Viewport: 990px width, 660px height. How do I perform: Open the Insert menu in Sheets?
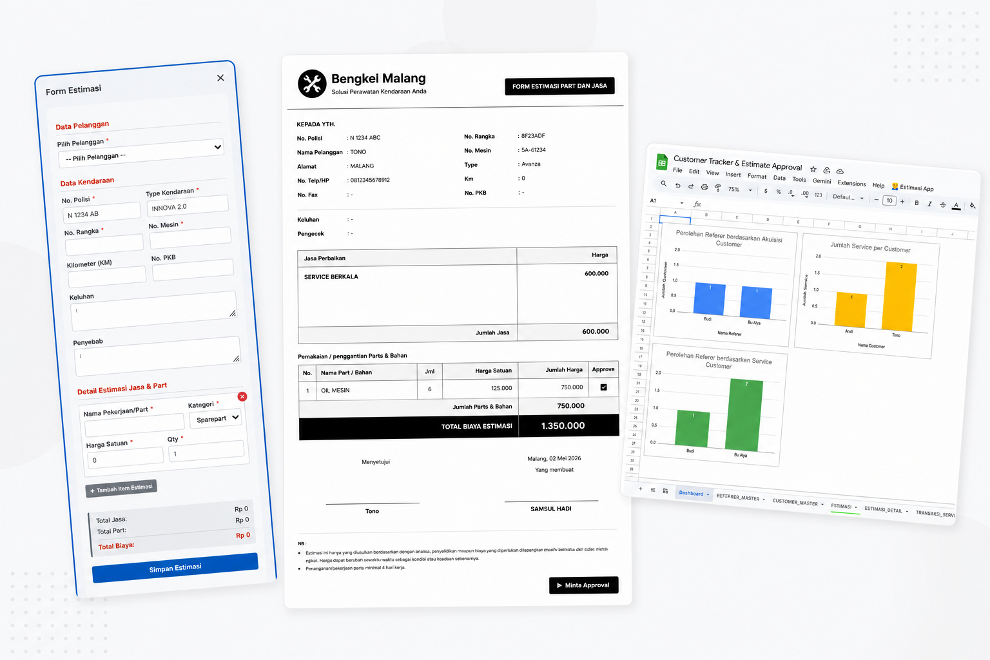[733, 175]
